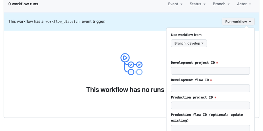Screen dimensions: 263x131
Task: Click the 'Use workflow from' label
Action: click(186, 35)
